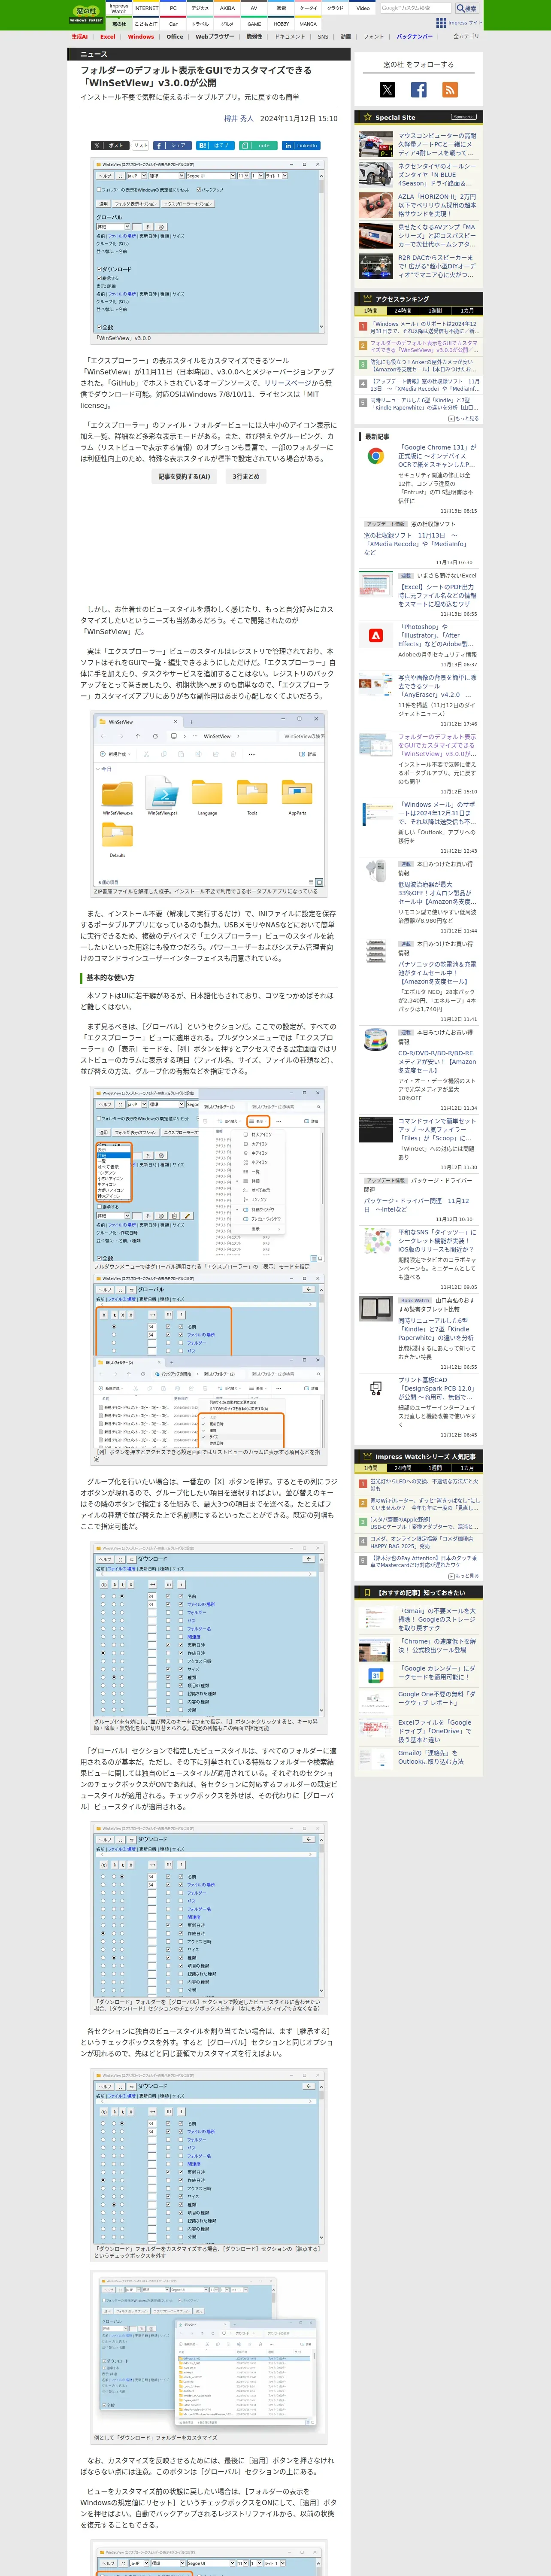Select the Windows category link
Image resolution: width=551 pixels, height=2576 pixels.
coord(141,37)
